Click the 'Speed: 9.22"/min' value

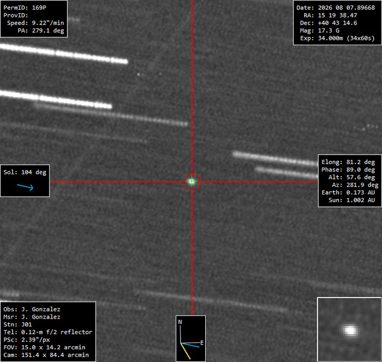coord(36,23)
